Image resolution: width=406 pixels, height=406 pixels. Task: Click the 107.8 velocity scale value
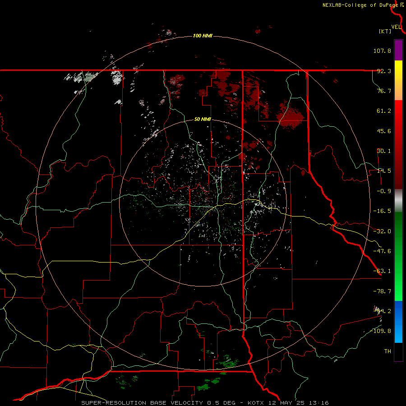click(382, 51)
